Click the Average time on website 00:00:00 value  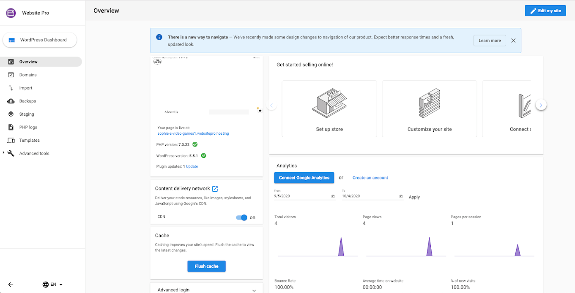372,287
